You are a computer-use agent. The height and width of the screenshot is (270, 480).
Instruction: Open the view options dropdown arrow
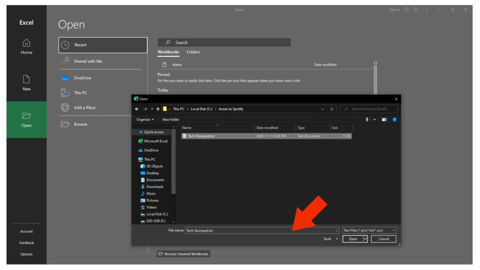pos(375,119)
